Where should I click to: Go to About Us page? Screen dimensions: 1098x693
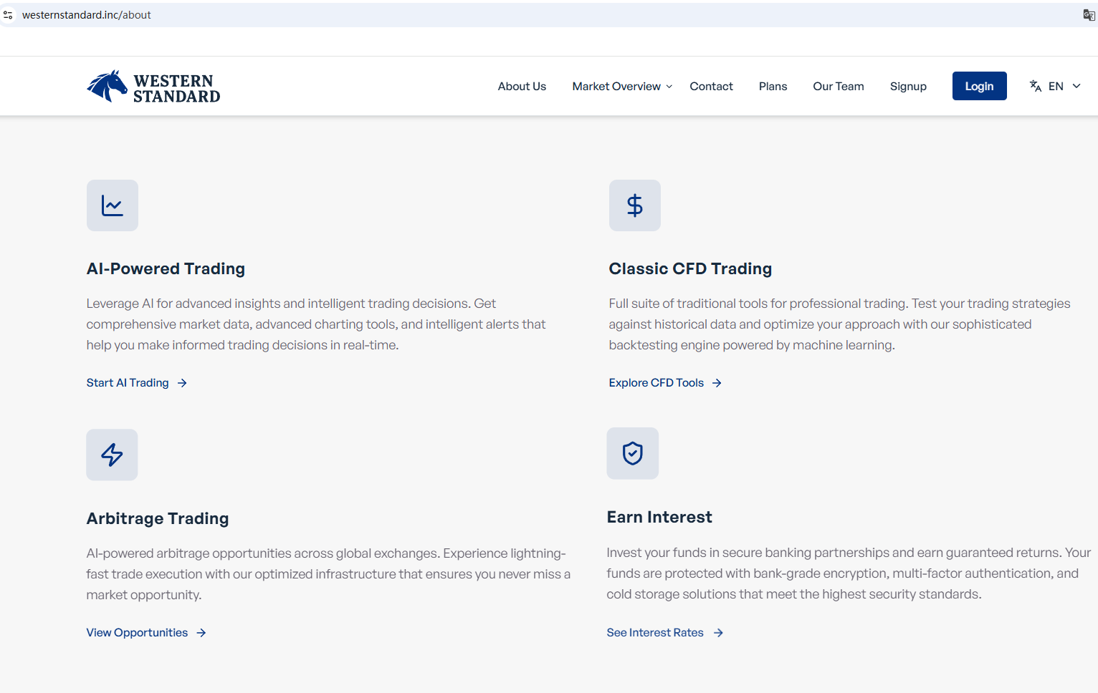tap(522, 86)
